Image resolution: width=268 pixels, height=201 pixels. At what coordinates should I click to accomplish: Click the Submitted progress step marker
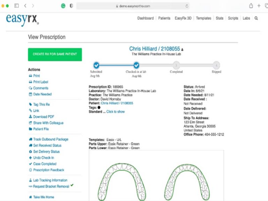(x=96, y=65)
